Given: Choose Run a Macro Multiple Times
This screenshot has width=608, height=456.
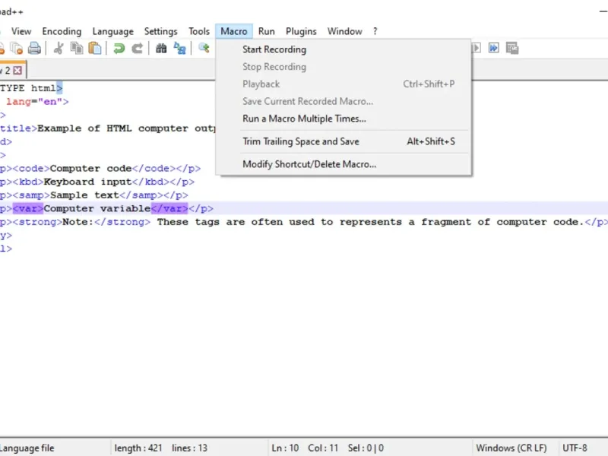Looking at the screenshot, I should pyautogui.click(x=344, y=119).
